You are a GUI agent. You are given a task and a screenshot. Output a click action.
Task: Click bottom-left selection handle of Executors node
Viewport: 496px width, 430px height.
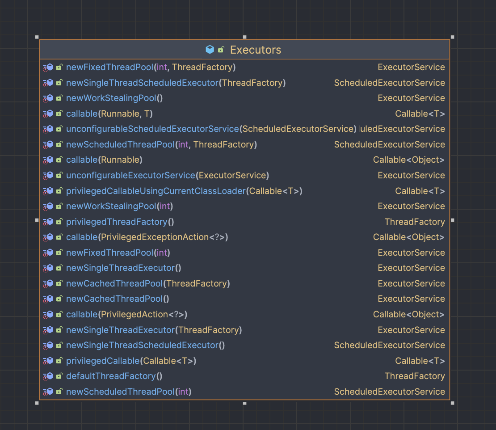pyautogui.click(x=37, y=403)
